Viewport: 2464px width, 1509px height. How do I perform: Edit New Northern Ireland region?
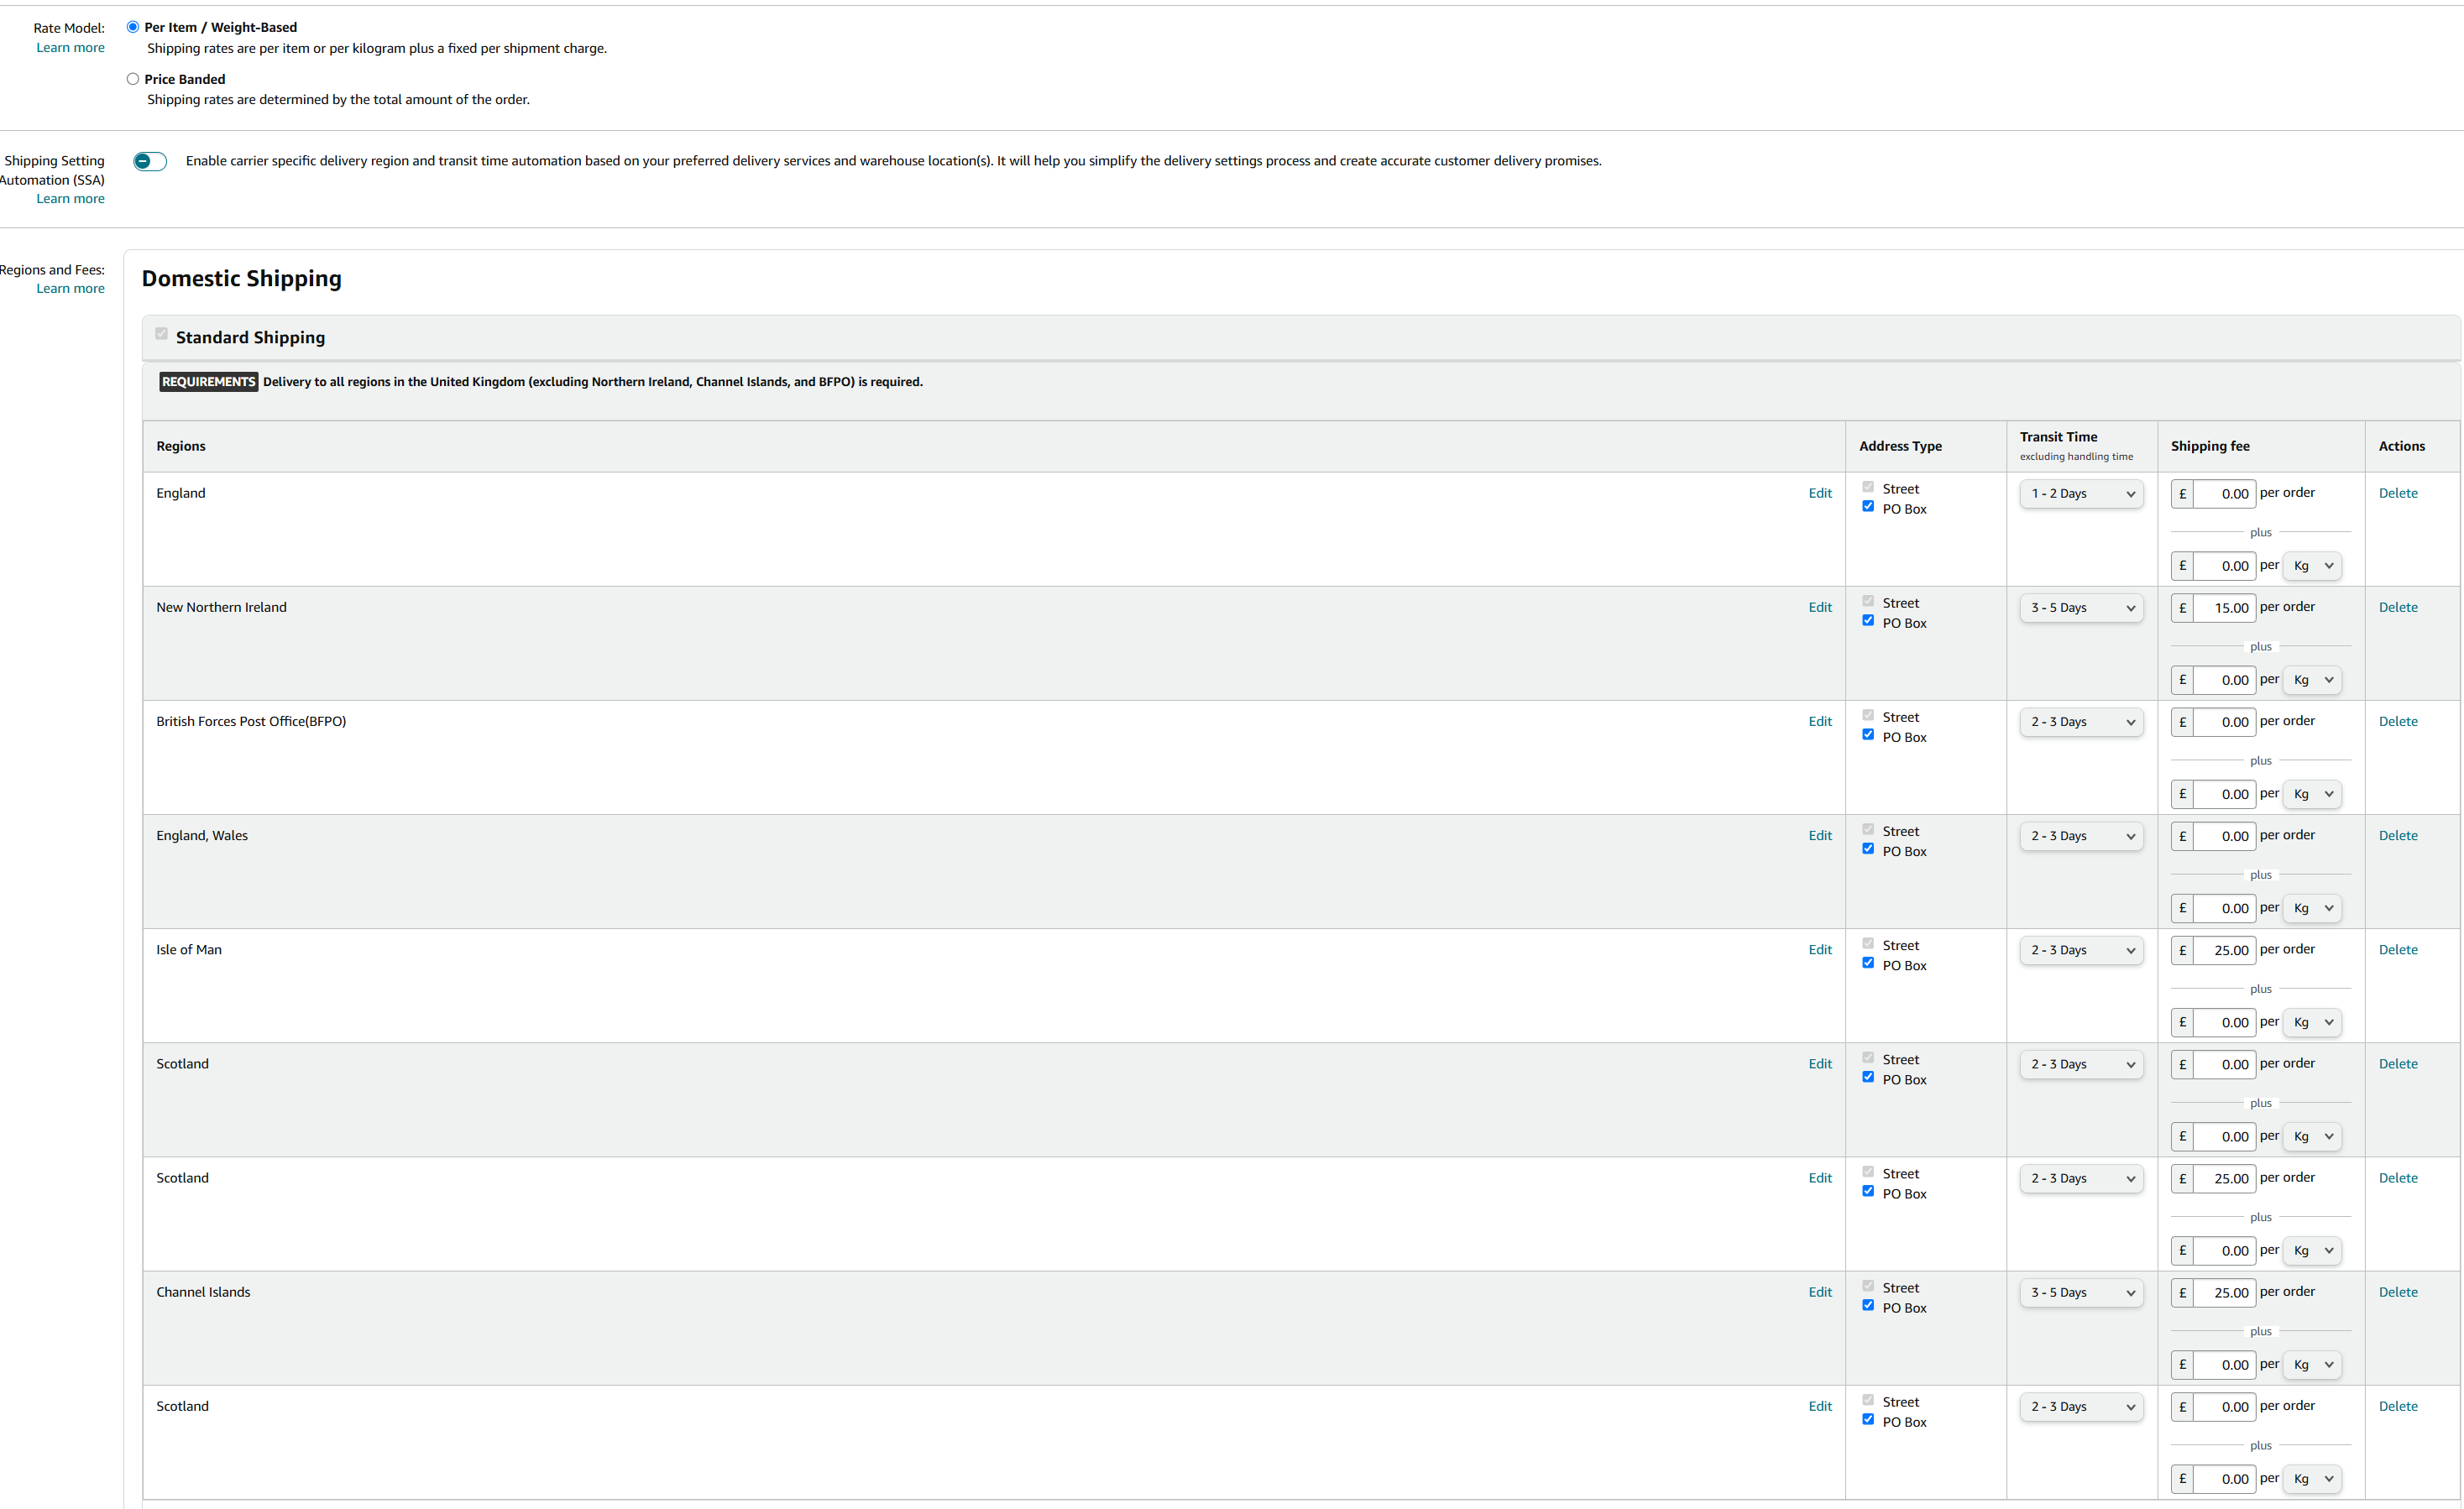tap(1820, 607)
